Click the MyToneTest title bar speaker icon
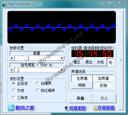The width and height of the screenshot is (128, 115). pos(5,4)
